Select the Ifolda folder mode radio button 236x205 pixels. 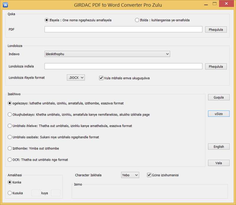tap(137, 20)
